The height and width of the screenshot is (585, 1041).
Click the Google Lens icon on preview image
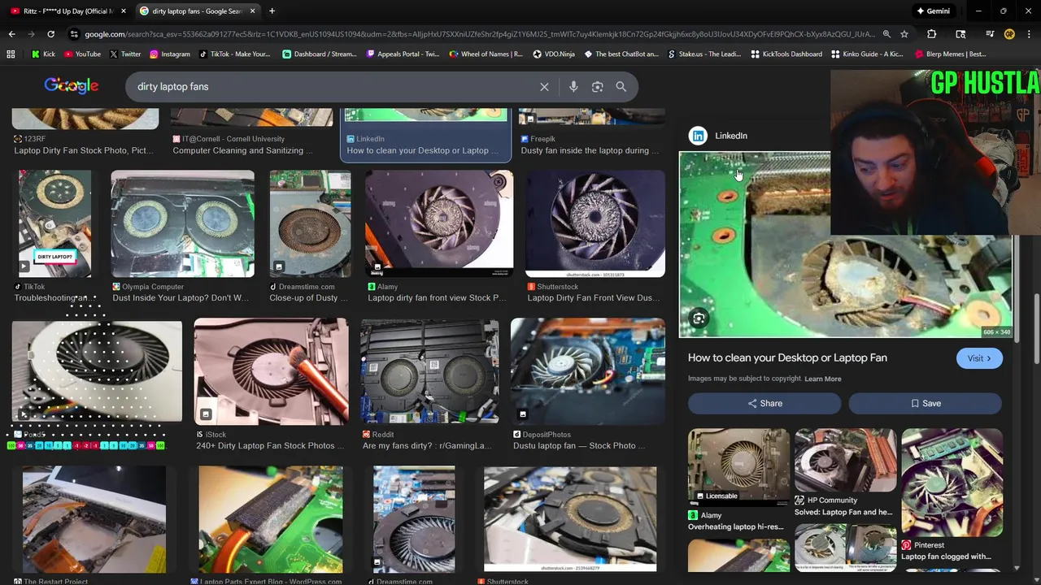[x=699, y=318]
